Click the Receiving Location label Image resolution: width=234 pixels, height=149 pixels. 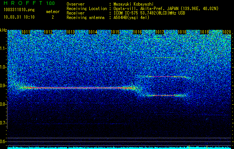click(87, 9)
